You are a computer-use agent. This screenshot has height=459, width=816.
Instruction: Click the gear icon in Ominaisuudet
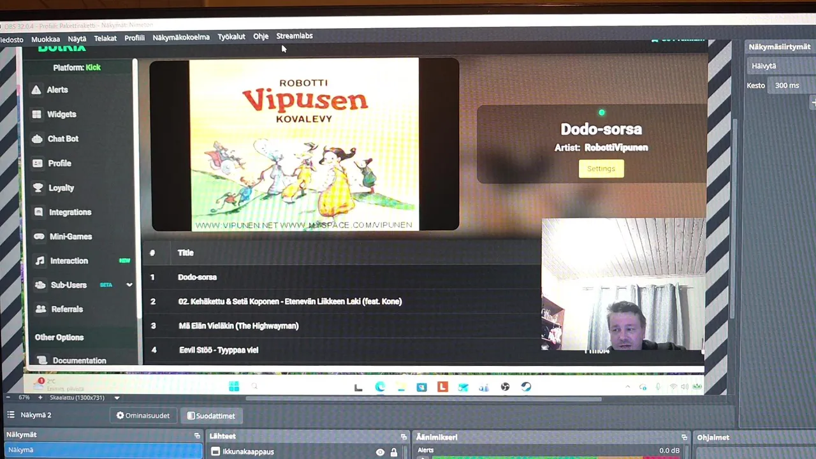(x=120, y=416)
